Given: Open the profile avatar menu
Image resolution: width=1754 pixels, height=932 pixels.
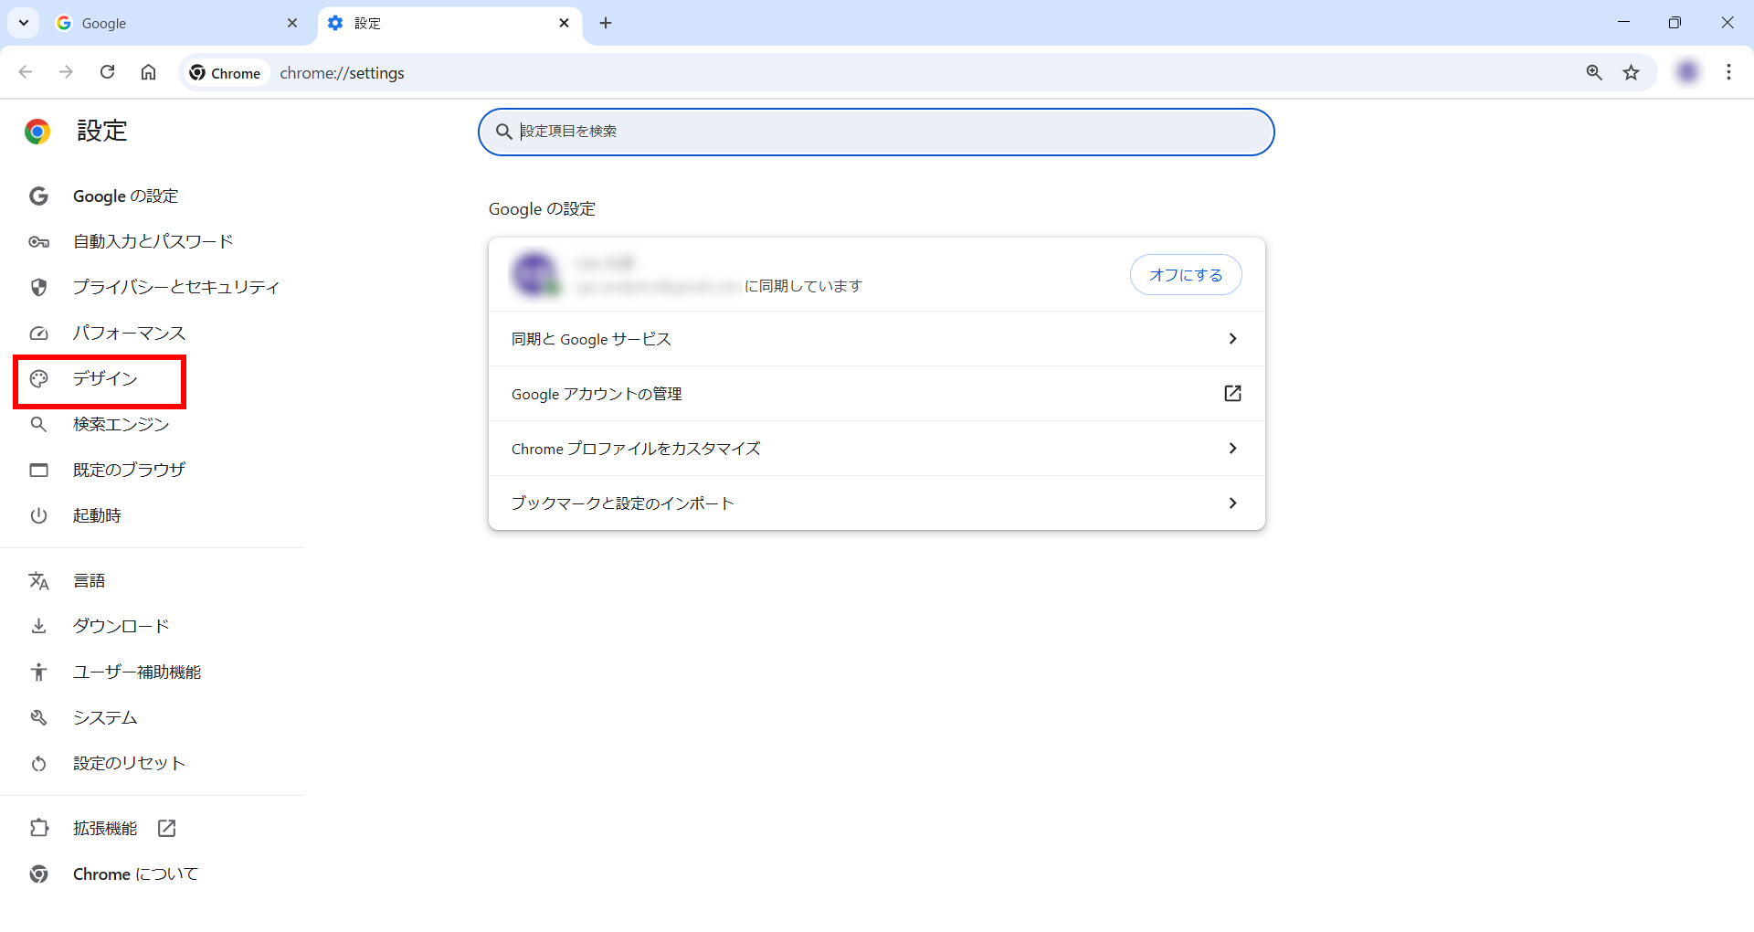Looking at the screenshot, I should click(1687, 72).
